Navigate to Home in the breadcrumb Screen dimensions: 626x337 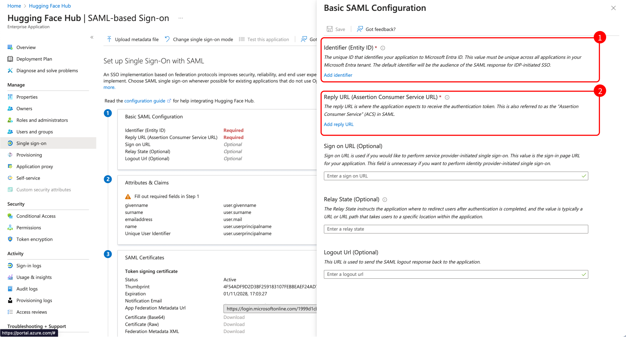pos(14,6)
